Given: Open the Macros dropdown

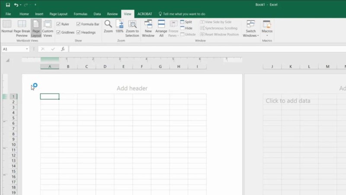Looking at the screenshot, I should point(267,29).
